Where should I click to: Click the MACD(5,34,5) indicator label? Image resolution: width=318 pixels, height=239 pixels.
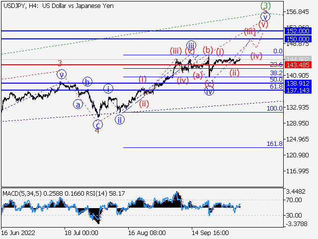(x=22, y=194)
